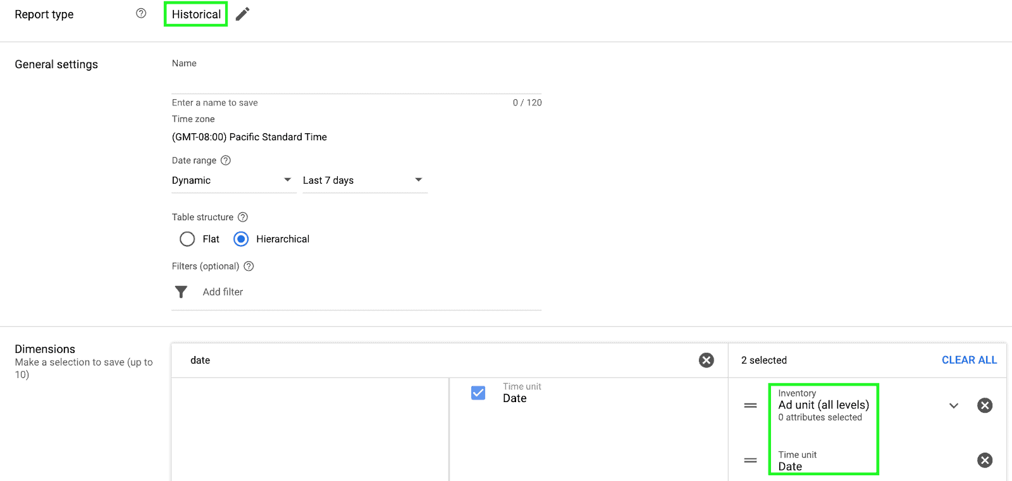Open the Filters help tooltip icon
Screen dimensions: 1012x481
(249, 266)
